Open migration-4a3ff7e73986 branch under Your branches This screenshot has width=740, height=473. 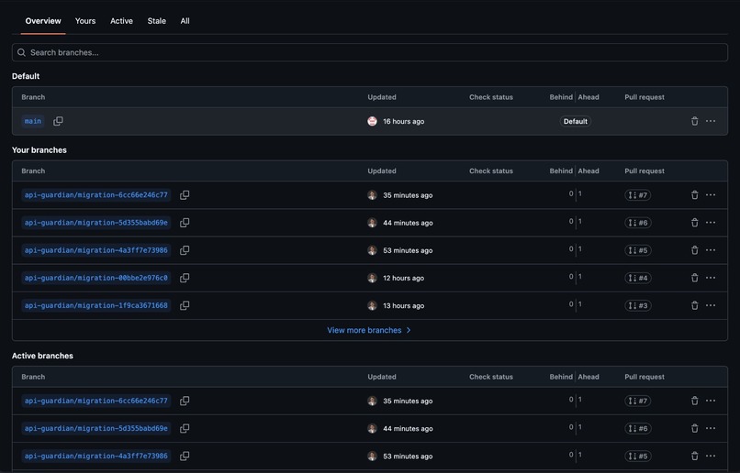point(96,250)
